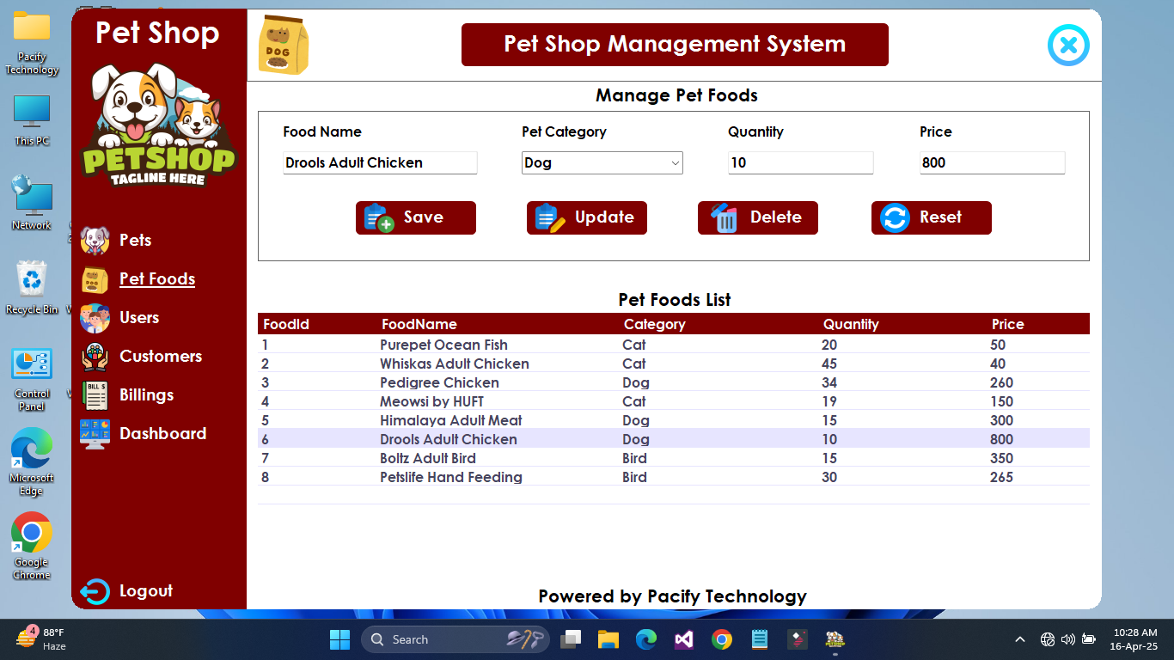
Task: Go to the Customers section
Action: 161,357
